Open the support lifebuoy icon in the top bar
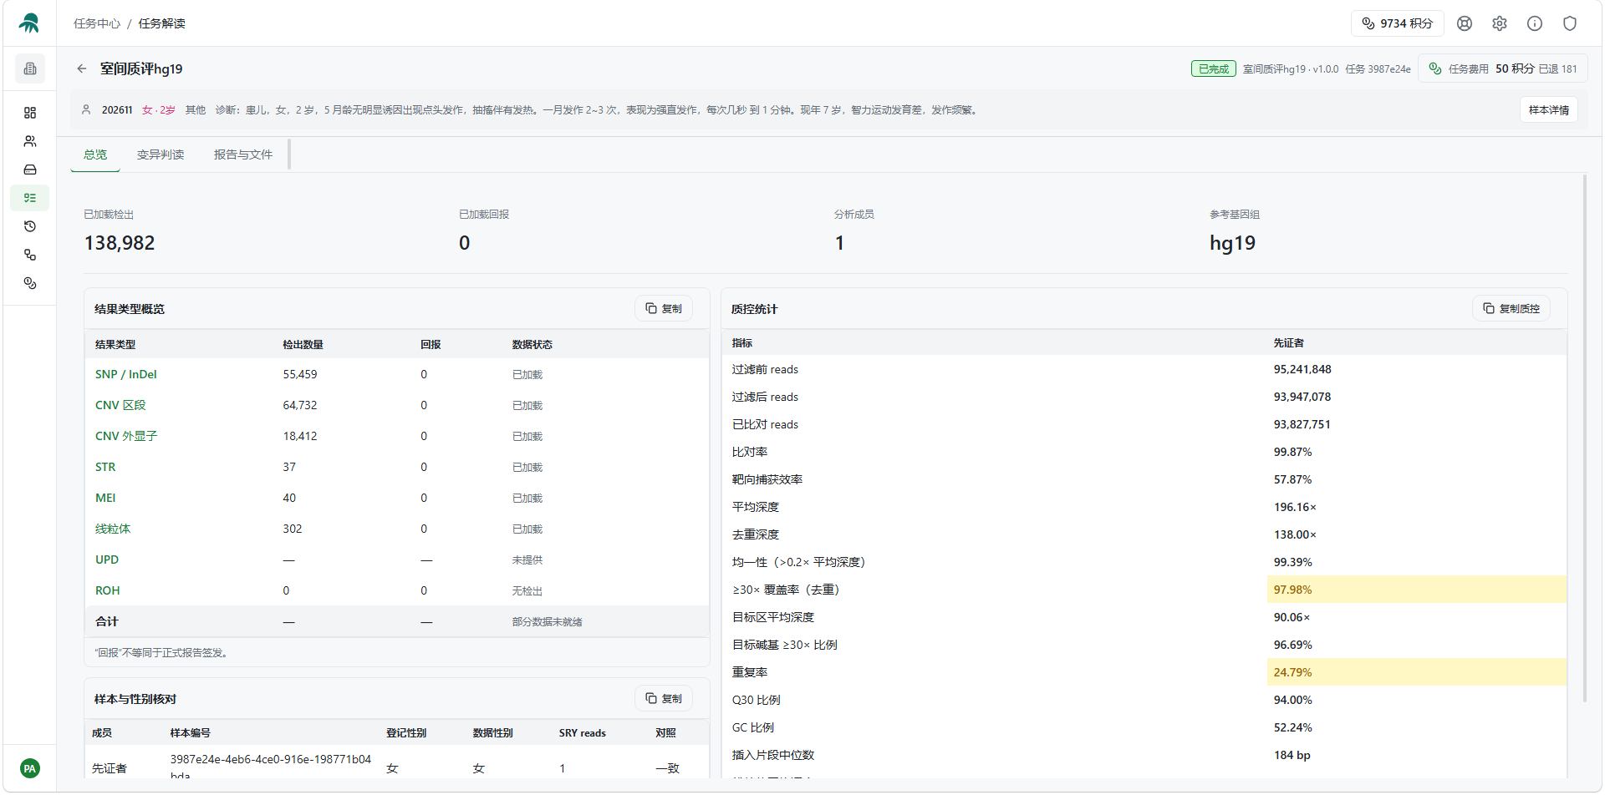Viewport: 1605px width, 795px height. pyautogui.click(x=1465, y=23)
